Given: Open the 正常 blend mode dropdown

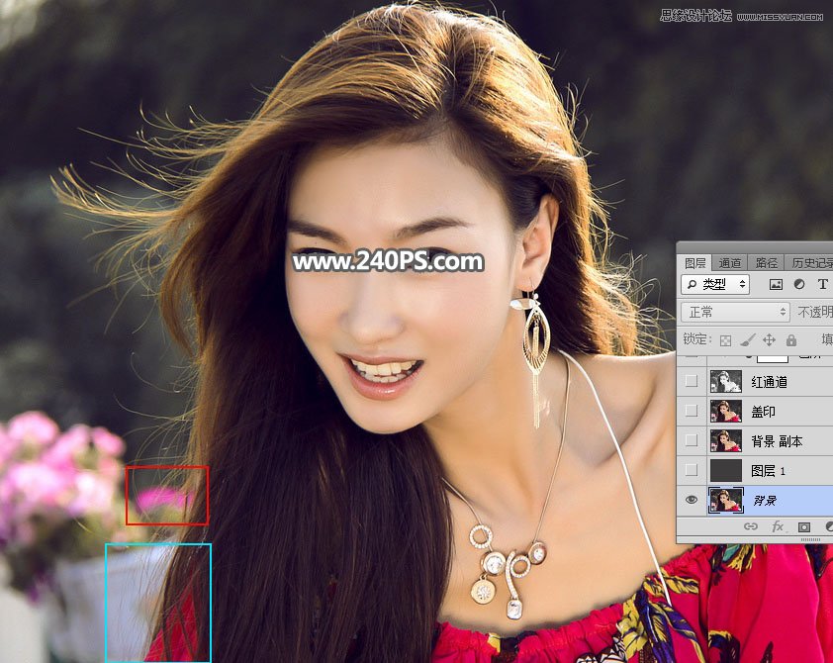Looking at the screenshot, I should (735, 312).
